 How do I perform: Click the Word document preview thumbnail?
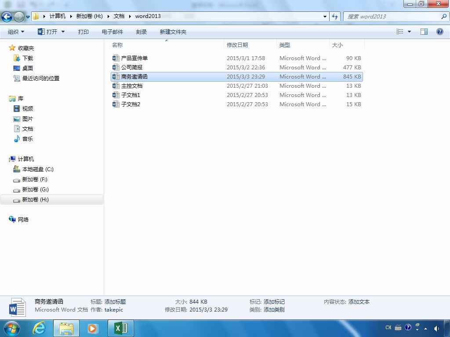tap(18, 307)
